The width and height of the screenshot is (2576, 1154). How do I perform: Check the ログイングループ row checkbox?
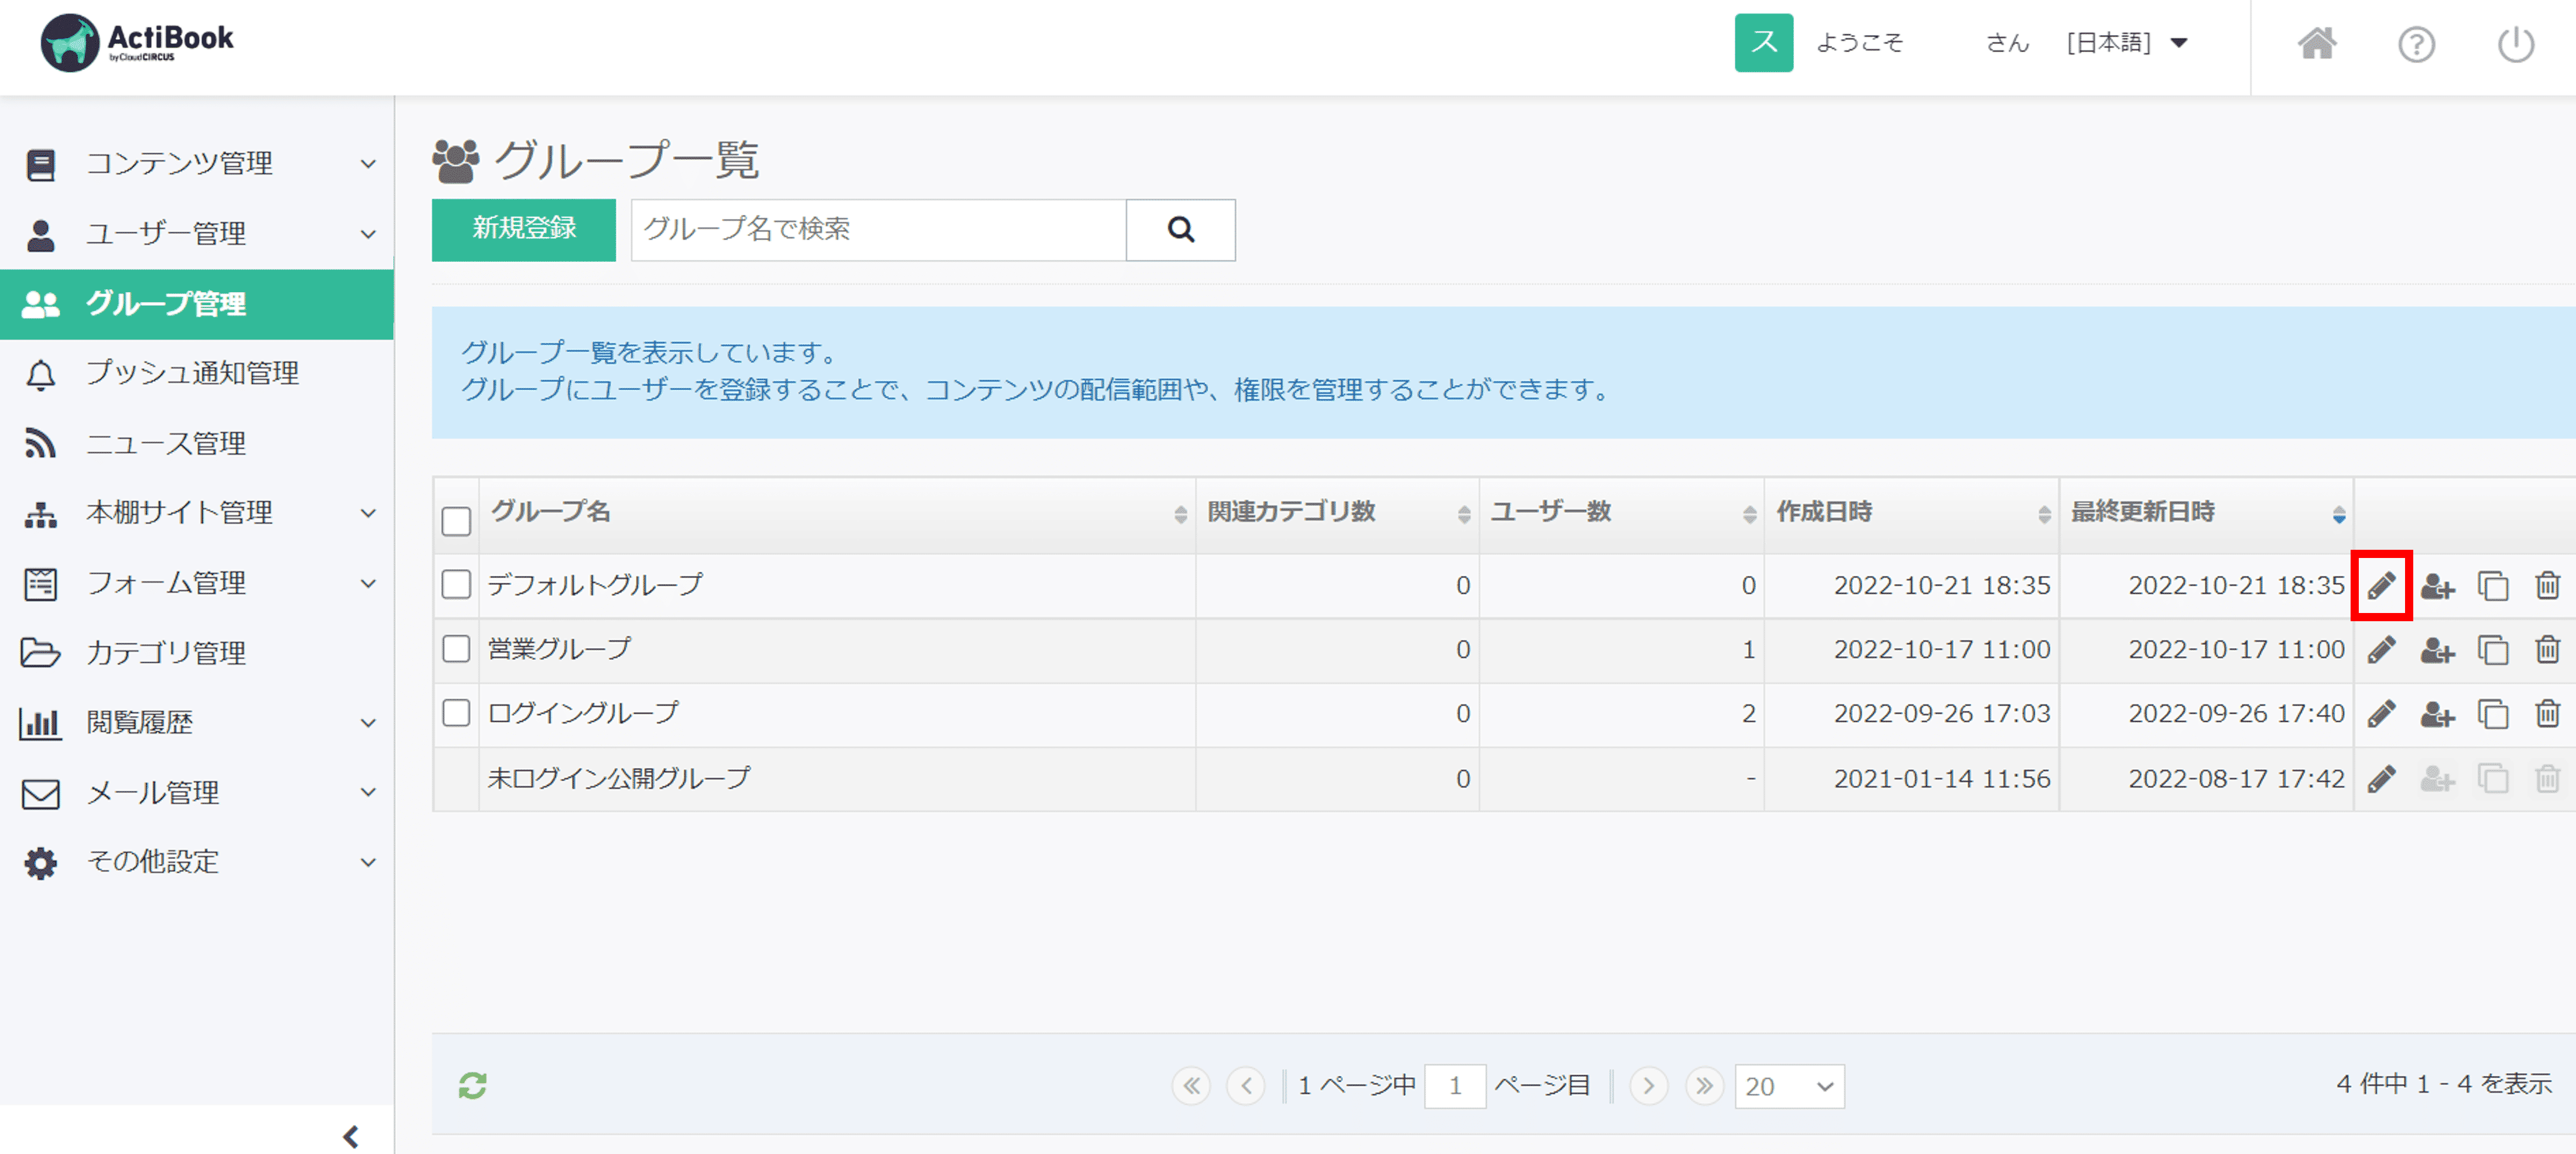coord(456,713)
